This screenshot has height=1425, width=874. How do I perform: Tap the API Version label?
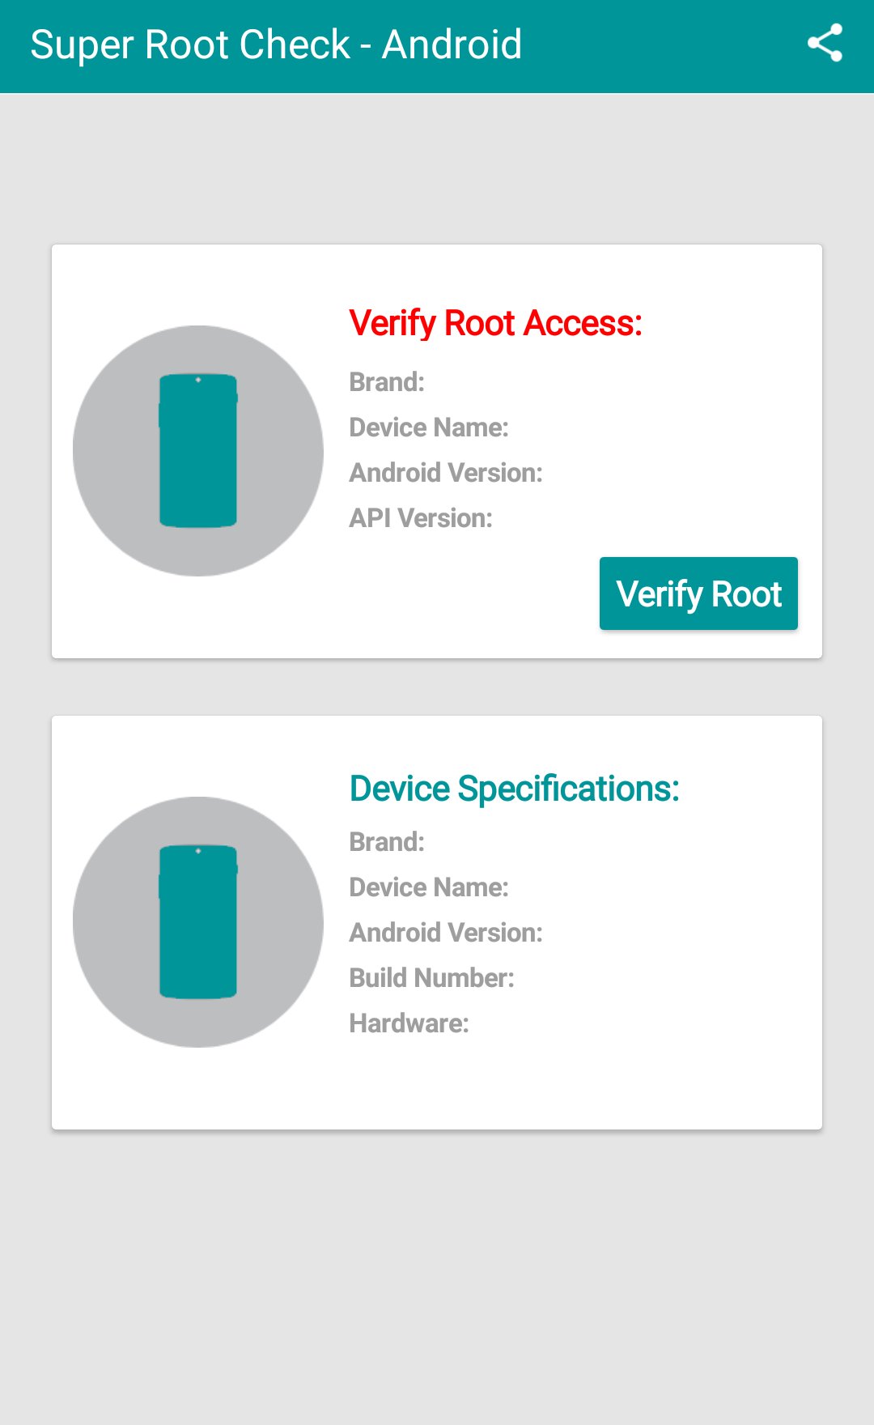click(421, 518)
